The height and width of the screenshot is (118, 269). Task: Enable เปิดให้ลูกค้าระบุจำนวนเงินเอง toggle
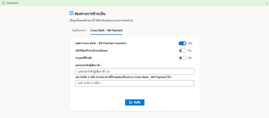click(182, 51)
